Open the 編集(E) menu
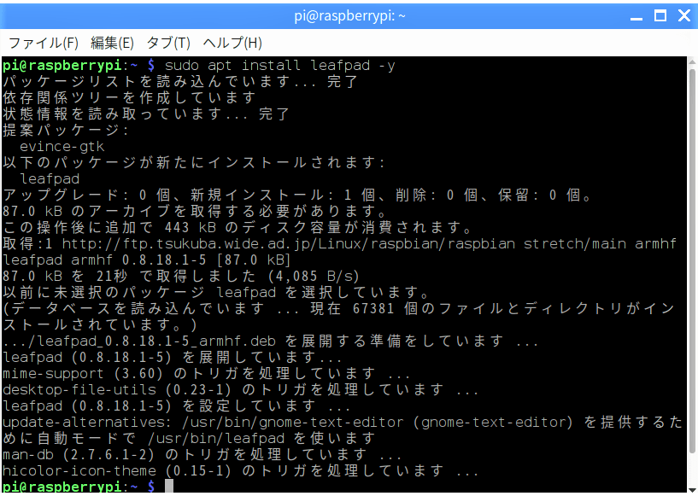This screenshot has width=698, height=496. 112,44
